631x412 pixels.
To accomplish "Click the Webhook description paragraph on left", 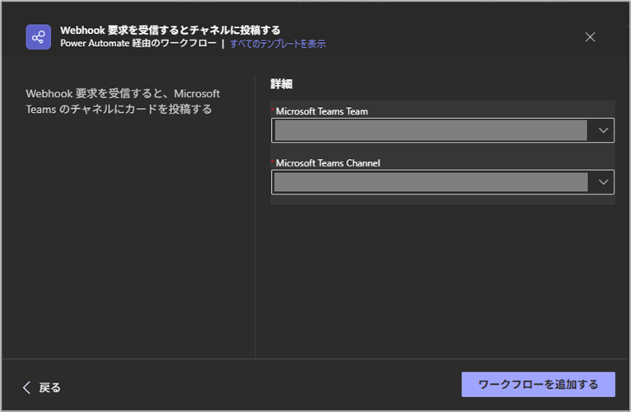I will click(123, 101).
